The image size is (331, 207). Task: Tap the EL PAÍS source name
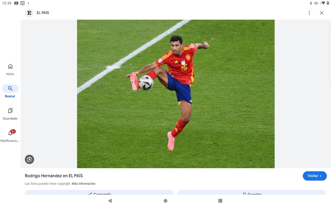pyautogui.click(x=43, y=13)
